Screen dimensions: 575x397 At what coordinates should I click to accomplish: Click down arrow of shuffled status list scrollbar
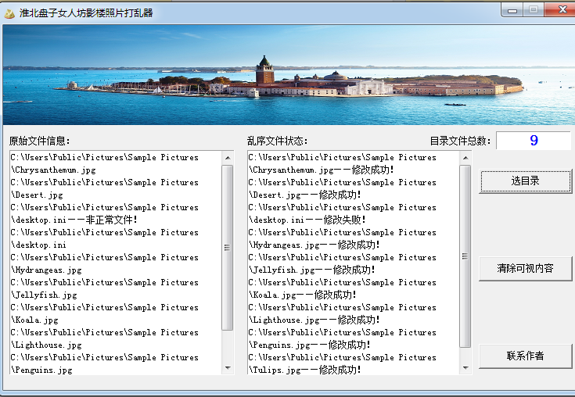(465, 368)
